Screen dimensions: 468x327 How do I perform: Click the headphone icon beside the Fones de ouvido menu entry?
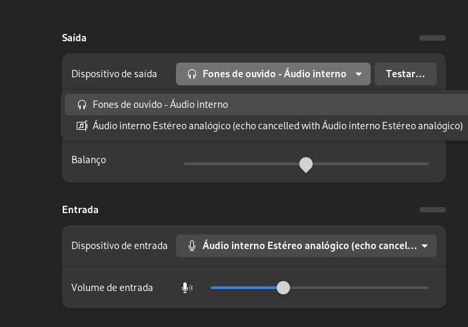point(82,105)
